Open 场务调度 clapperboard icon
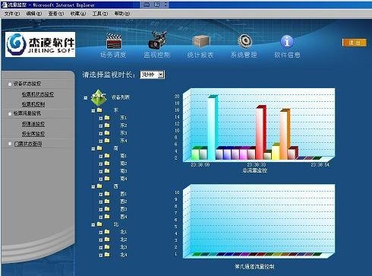The height and width of the screenshot is (276, 372). pos(113,41)
